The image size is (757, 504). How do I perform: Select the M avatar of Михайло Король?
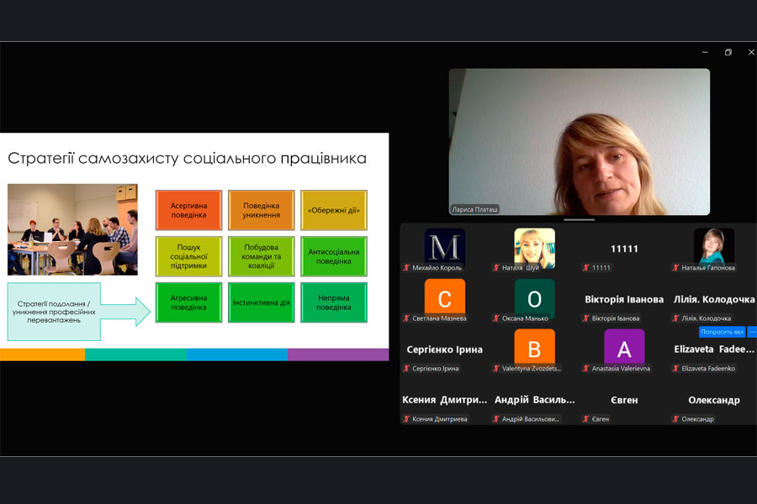point(445,246)
